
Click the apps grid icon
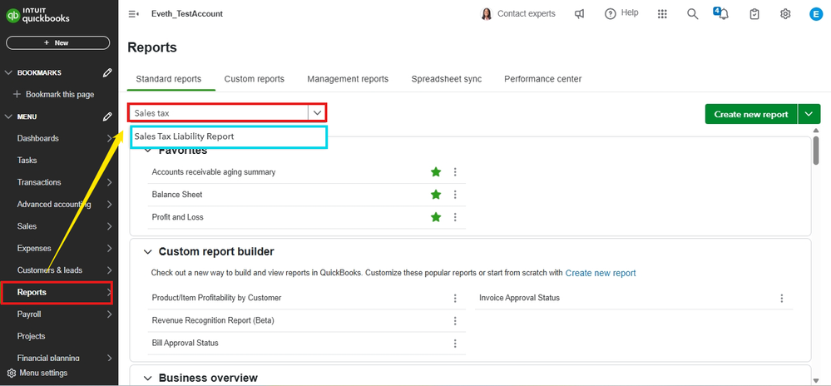pyautogui.click(x=662, y=14)
